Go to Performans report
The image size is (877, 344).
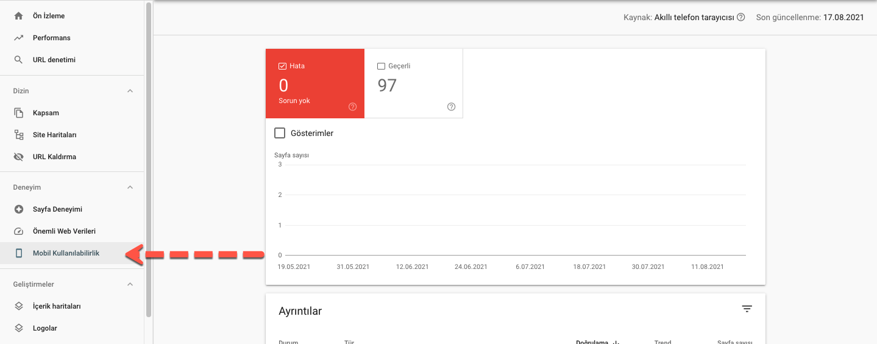(72, 38)
